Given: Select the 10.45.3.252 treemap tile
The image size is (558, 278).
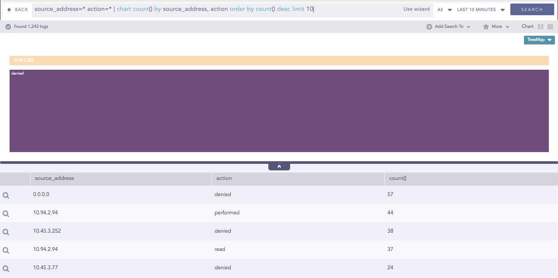Looking at the screenshot, I should [x=279, y=60].
